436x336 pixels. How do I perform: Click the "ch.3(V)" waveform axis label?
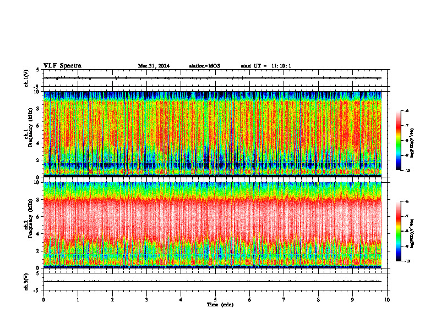click(26, 282)
